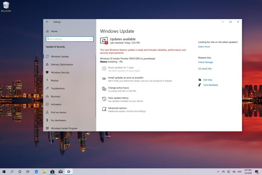Click the Windows Insider Program cat icon
262x175 pixels.
point(47,128)
